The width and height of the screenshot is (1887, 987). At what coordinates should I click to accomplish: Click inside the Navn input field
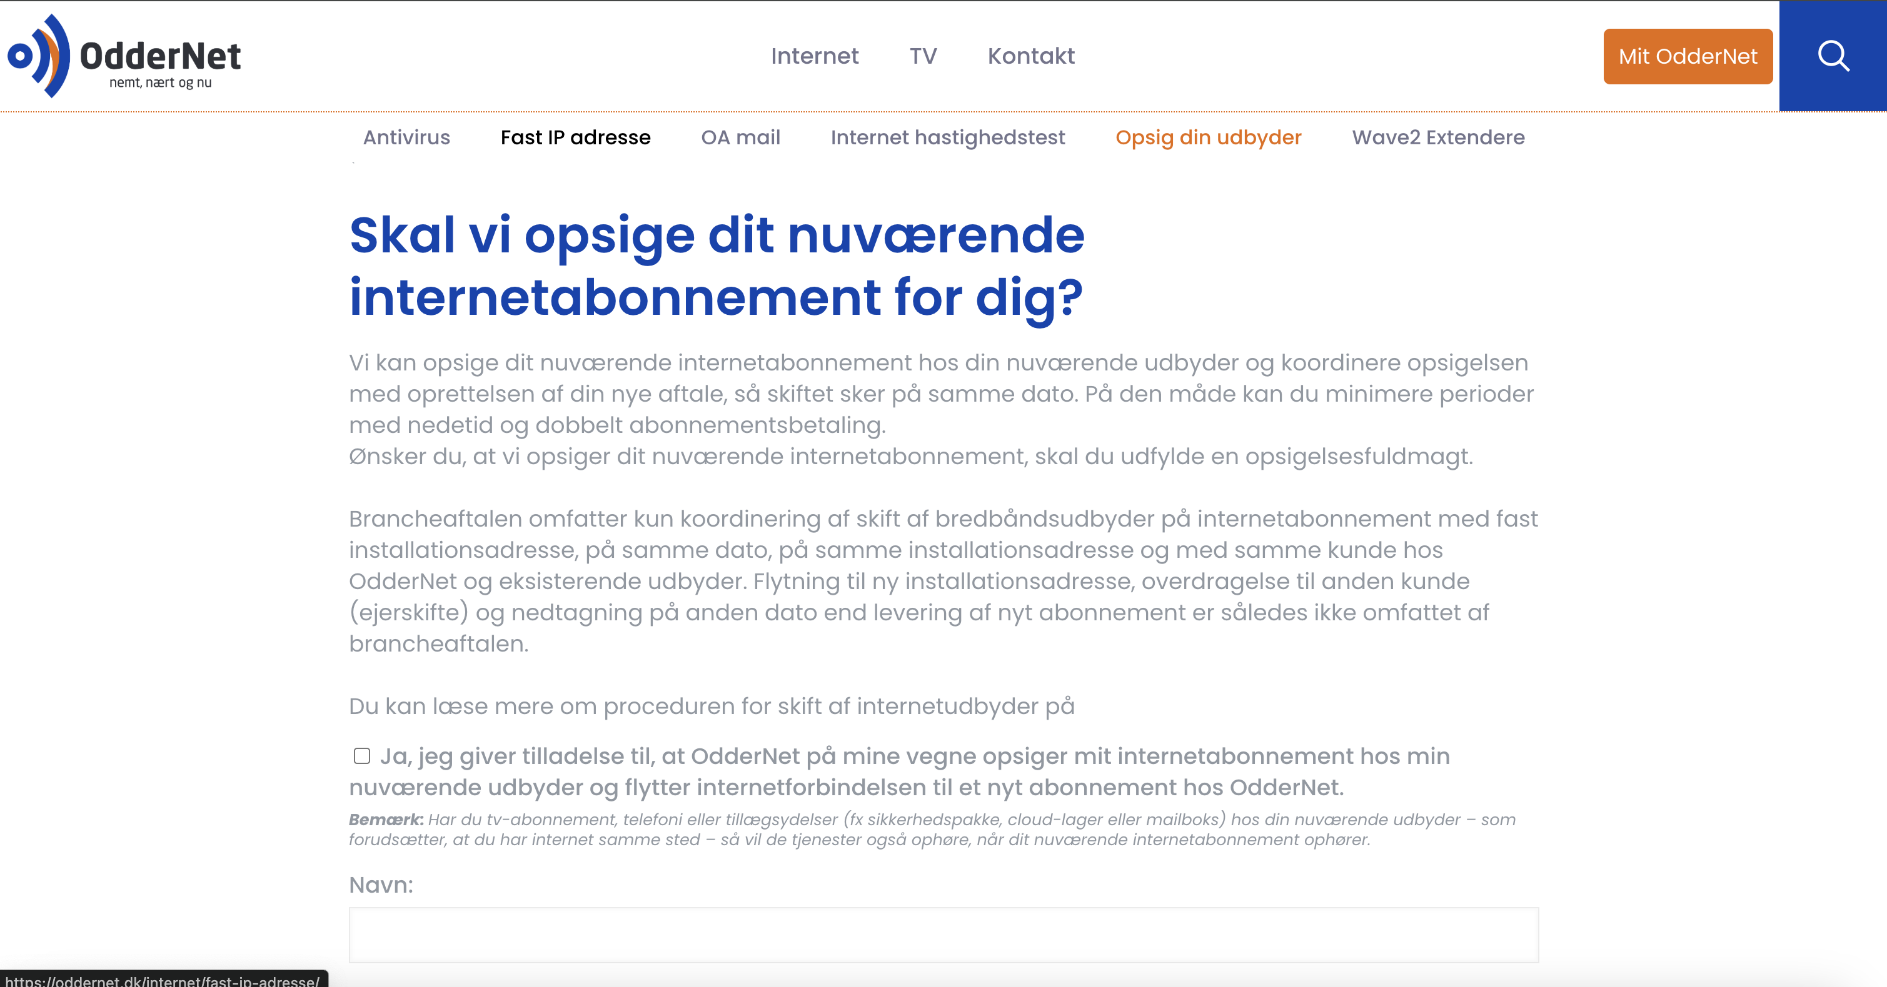tap(945, 935)
